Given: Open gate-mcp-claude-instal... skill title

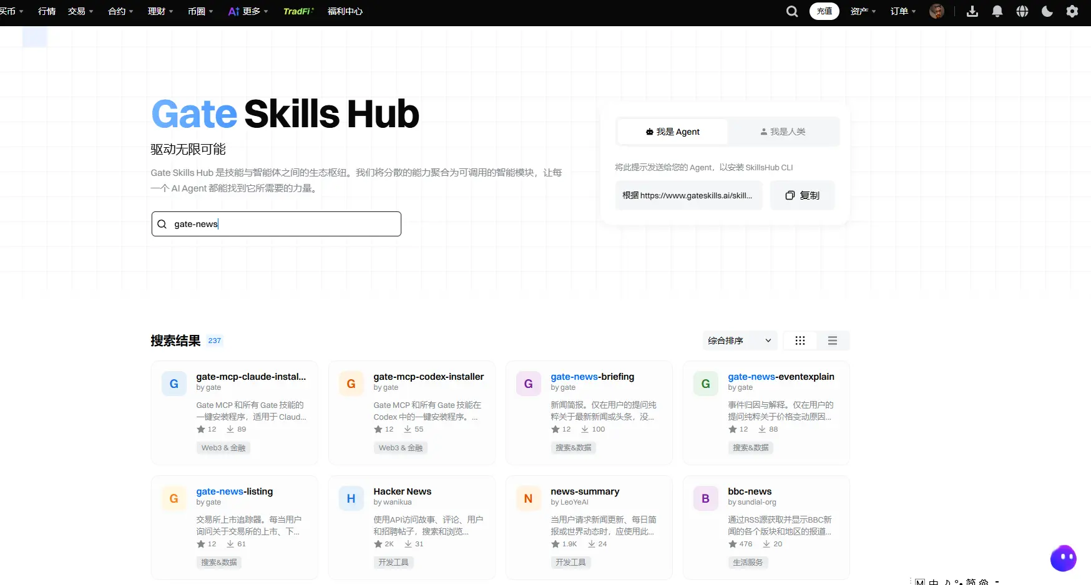Looking at the screenshot, I should point(251,377).
